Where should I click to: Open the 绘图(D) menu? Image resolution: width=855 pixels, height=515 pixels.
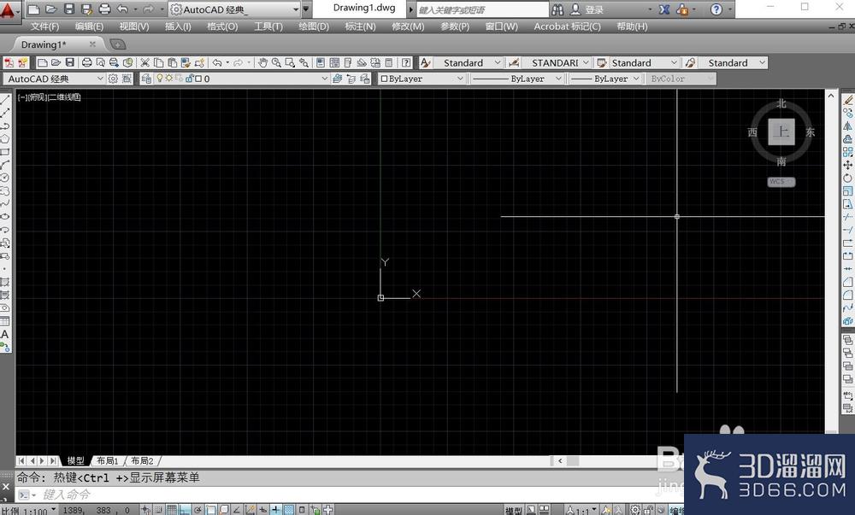click(x=314, y=26)
